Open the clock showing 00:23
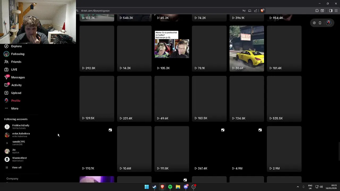This screenshot has height=191, width=340. point(331,187)
